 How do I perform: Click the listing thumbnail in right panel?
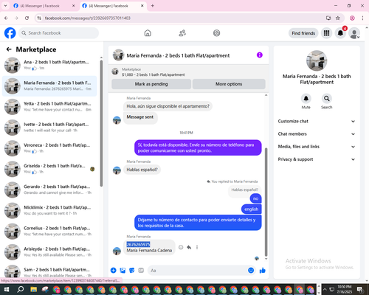coord(317,60)
